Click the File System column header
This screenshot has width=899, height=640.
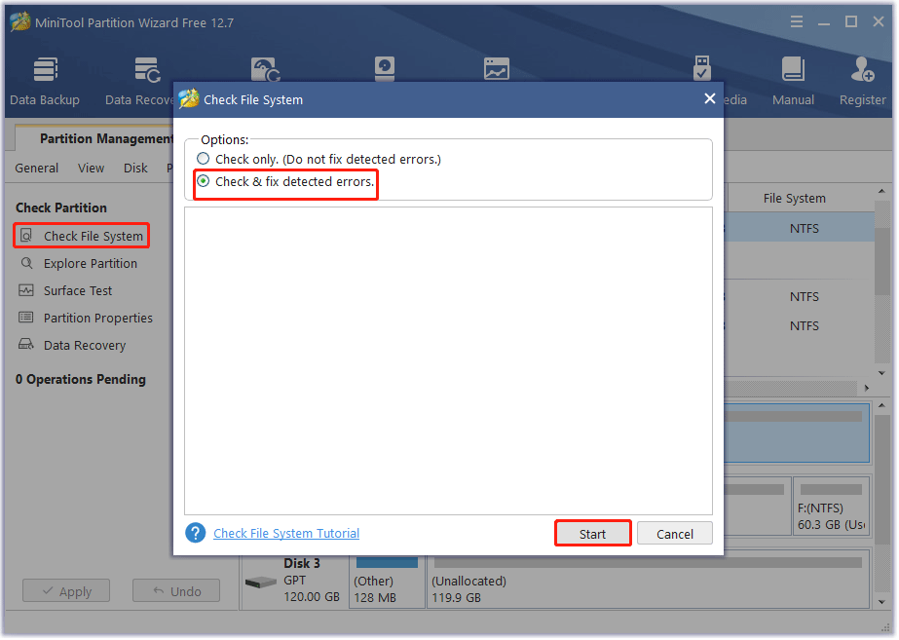pyautogui.click(x=795, y=199)
